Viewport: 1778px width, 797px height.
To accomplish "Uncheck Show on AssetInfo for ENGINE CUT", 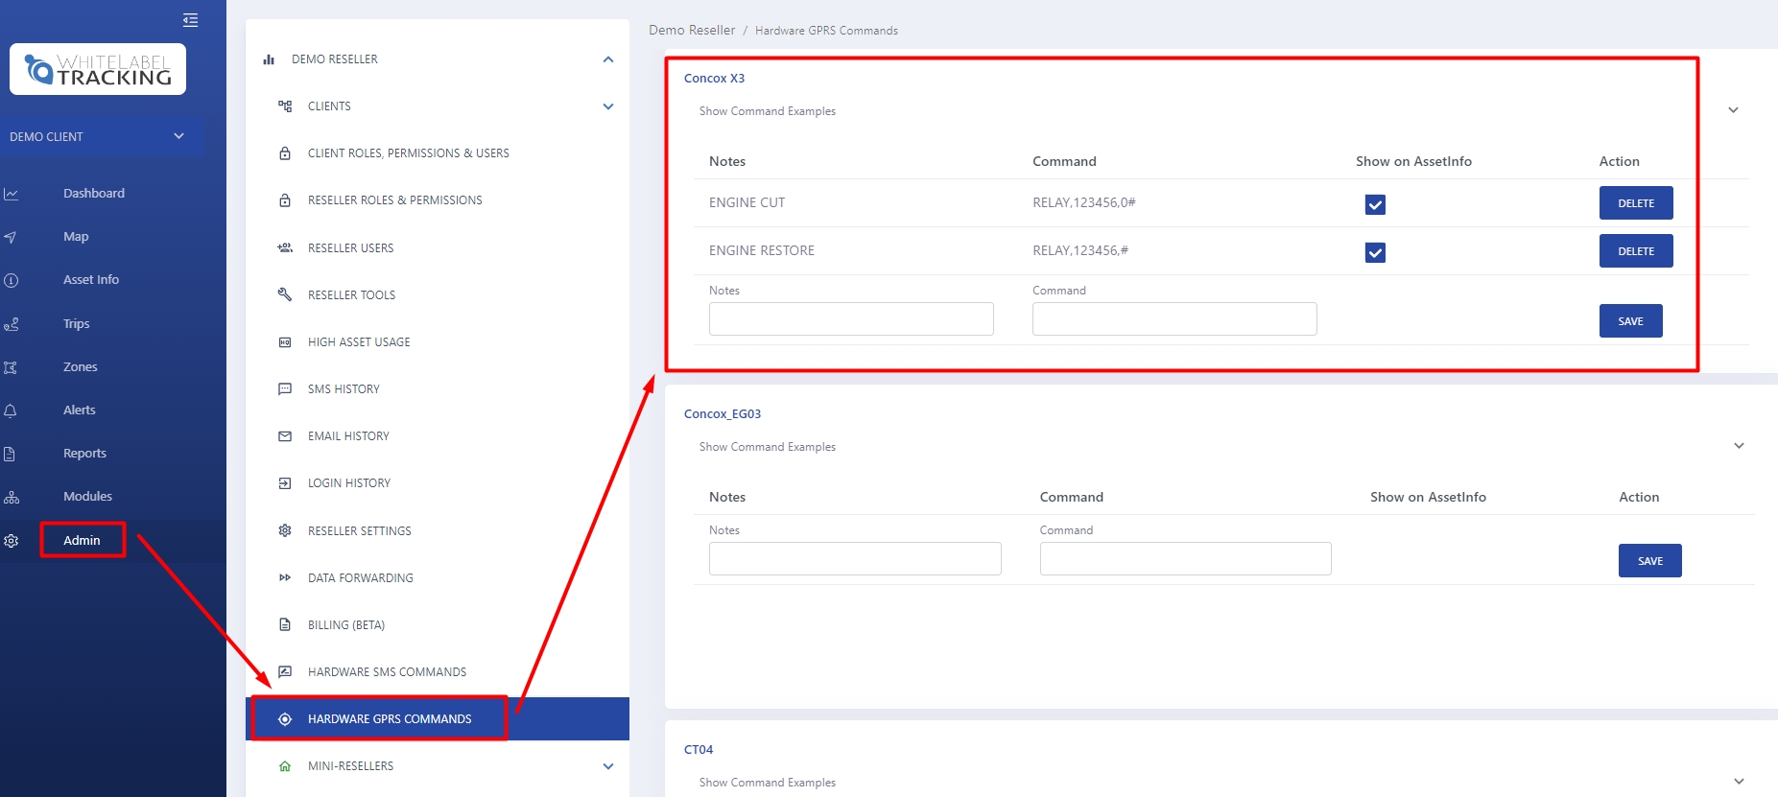I will [1375, 204].
